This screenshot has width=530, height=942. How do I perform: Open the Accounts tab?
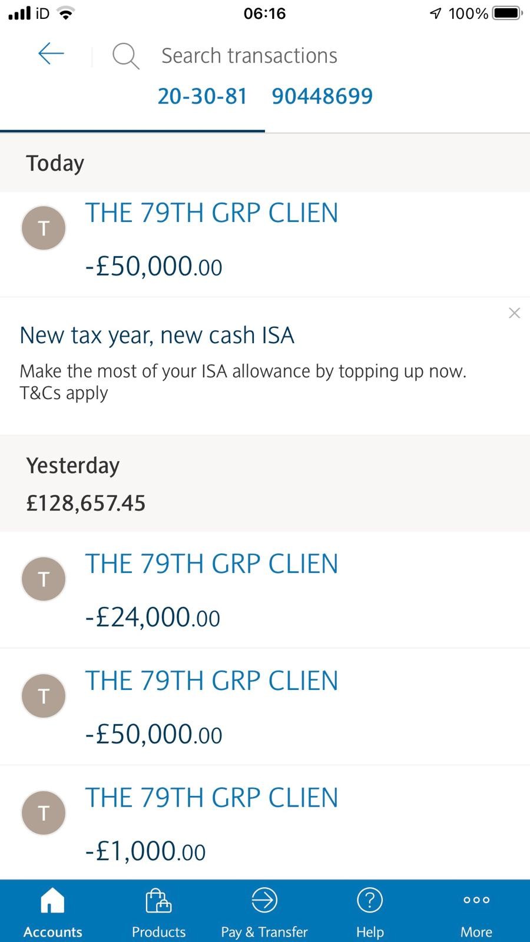click(52, 911)
